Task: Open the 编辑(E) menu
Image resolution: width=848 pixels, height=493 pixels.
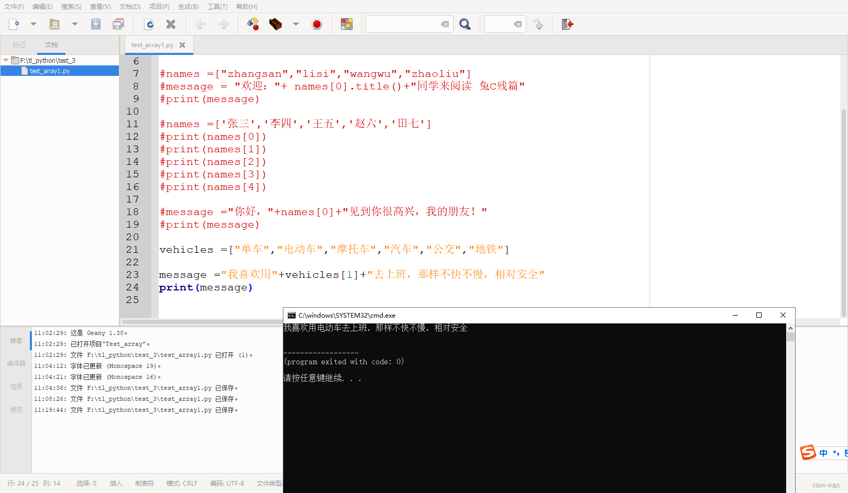Action: [x=42, y=7]
